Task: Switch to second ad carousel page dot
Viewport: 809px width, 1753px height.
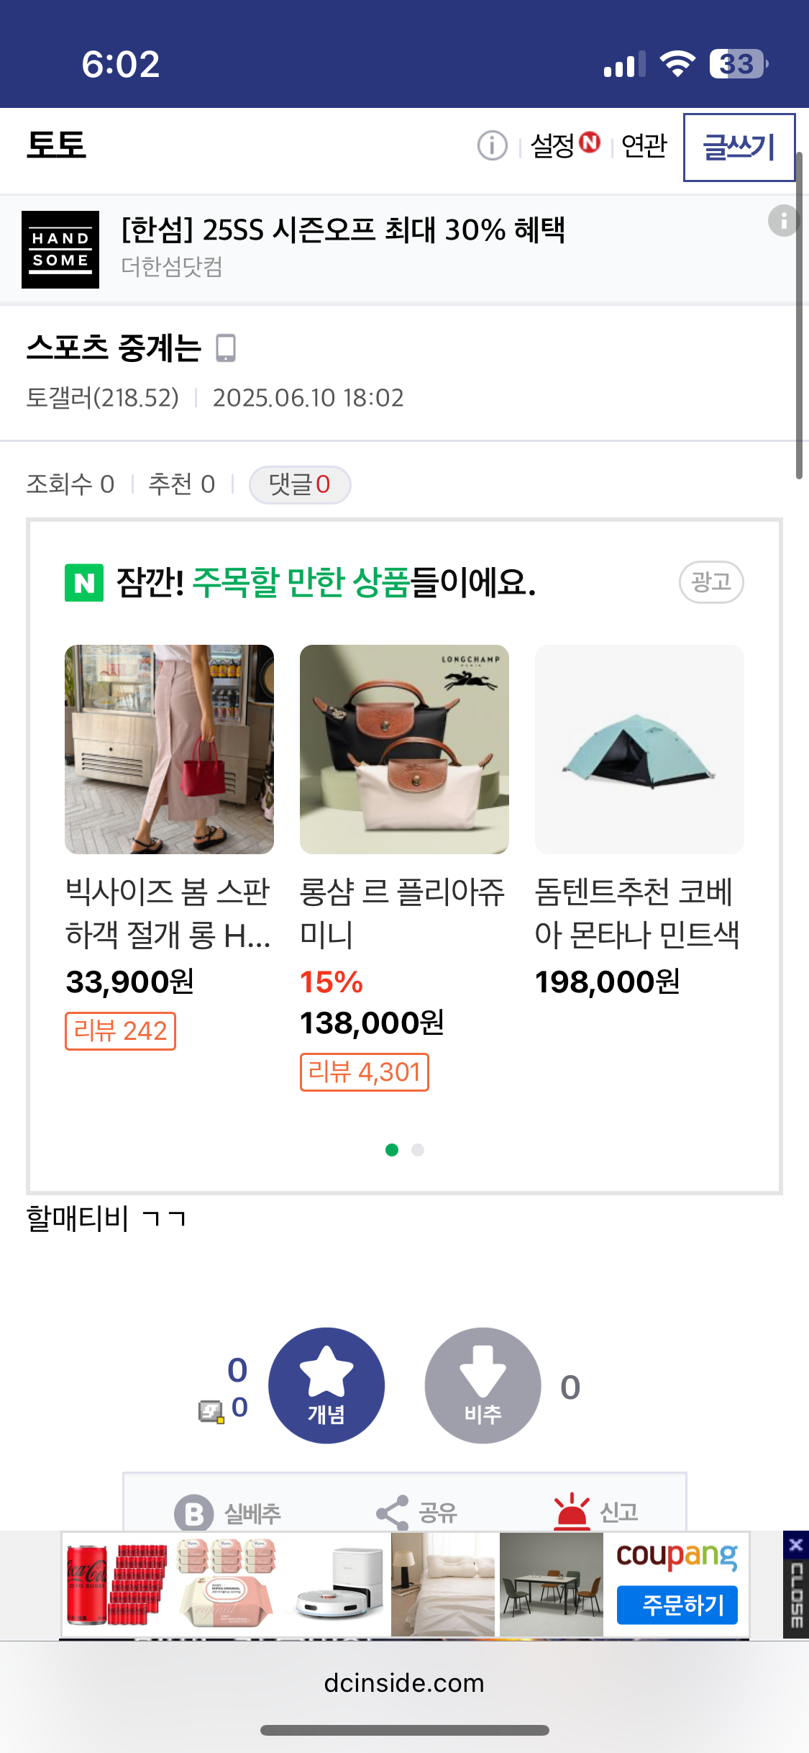Action: [418, 1150]
